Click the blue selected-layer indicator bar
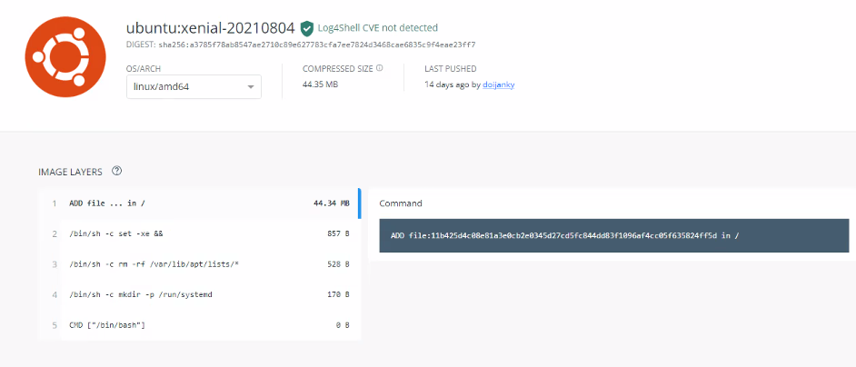This screenshot has height=367, width=856. pos(359,203)
